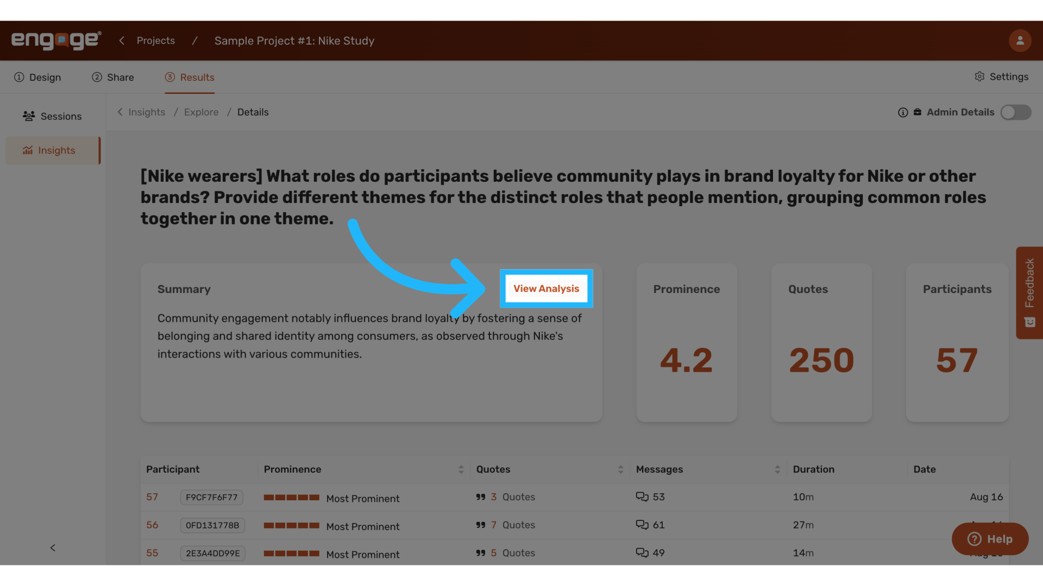This screenshot has height=586, width=1043.
Task: Click the Design step number icon
Action: pyautogui.click(x=19, y=77)
